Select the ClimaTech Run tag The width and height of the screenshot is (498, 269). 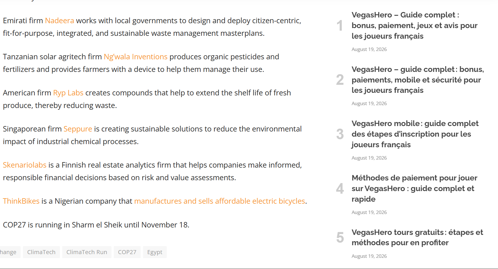(87, 252)
